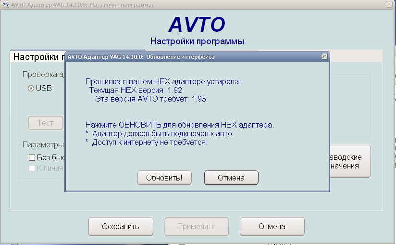Click the Тест button
The image size is (396, 245).
click(x=46, y=123)
